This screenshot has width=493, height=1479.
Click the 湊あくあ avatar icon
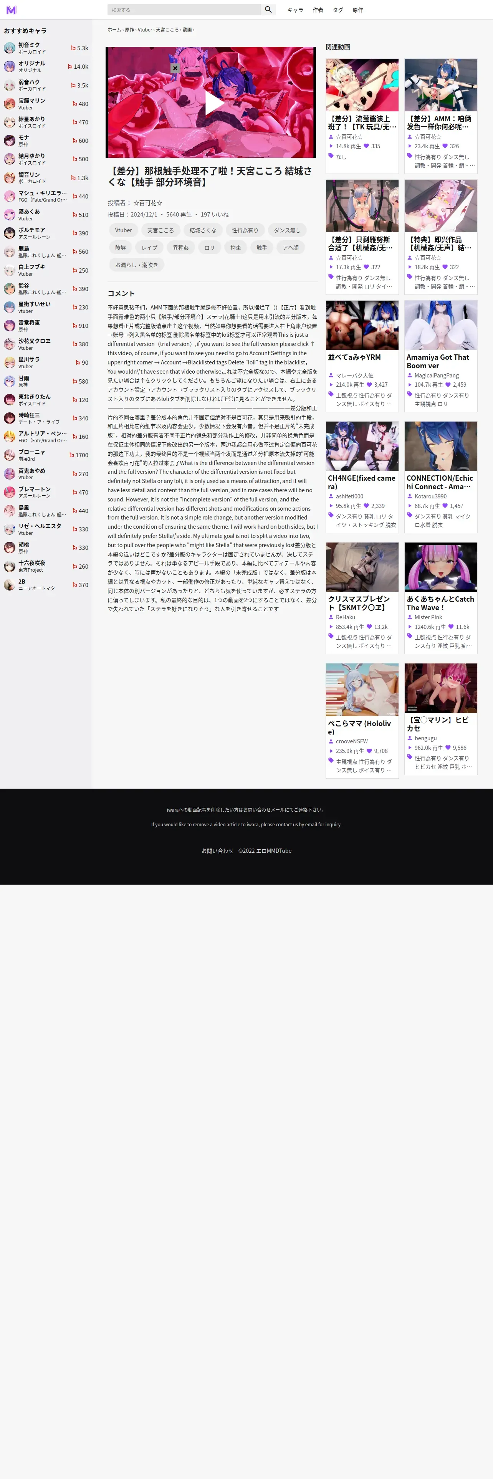point(10,215)
